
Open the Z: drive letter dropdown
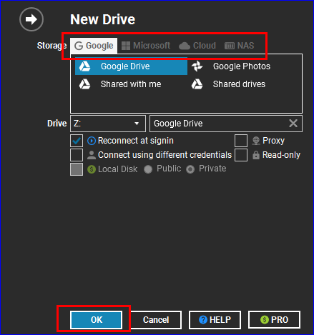(x=108, y=124)
